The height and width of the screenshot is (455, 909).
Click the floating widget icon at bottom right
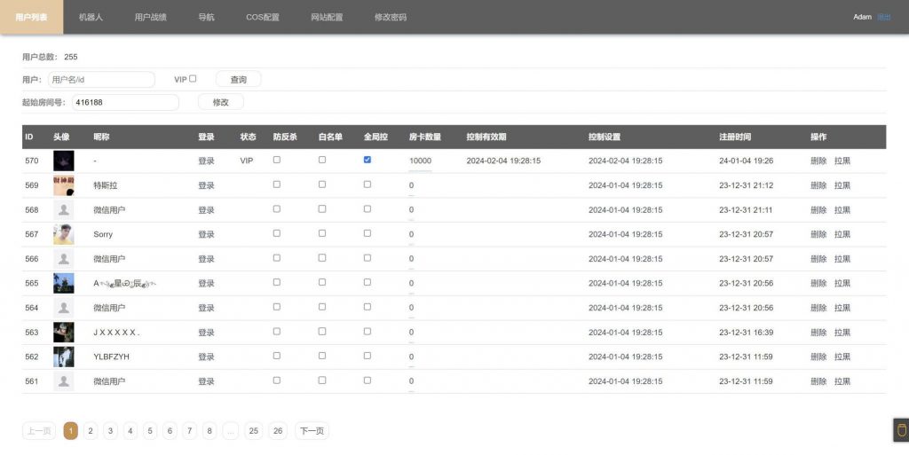(900, 430)
